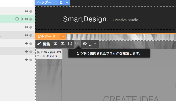Expand the ヘッダー section dropdown chevron

coord(67,3)
